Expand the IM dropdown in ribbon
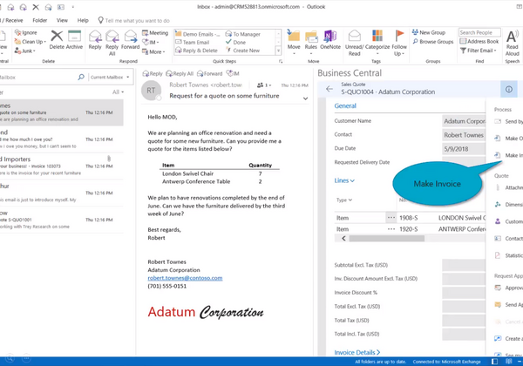 [151, 43]
